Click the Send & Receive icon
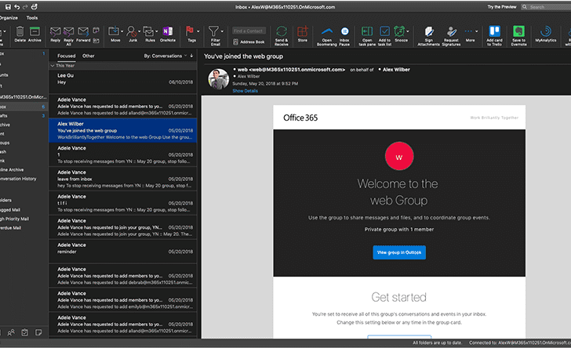 [x=281, y=31]
